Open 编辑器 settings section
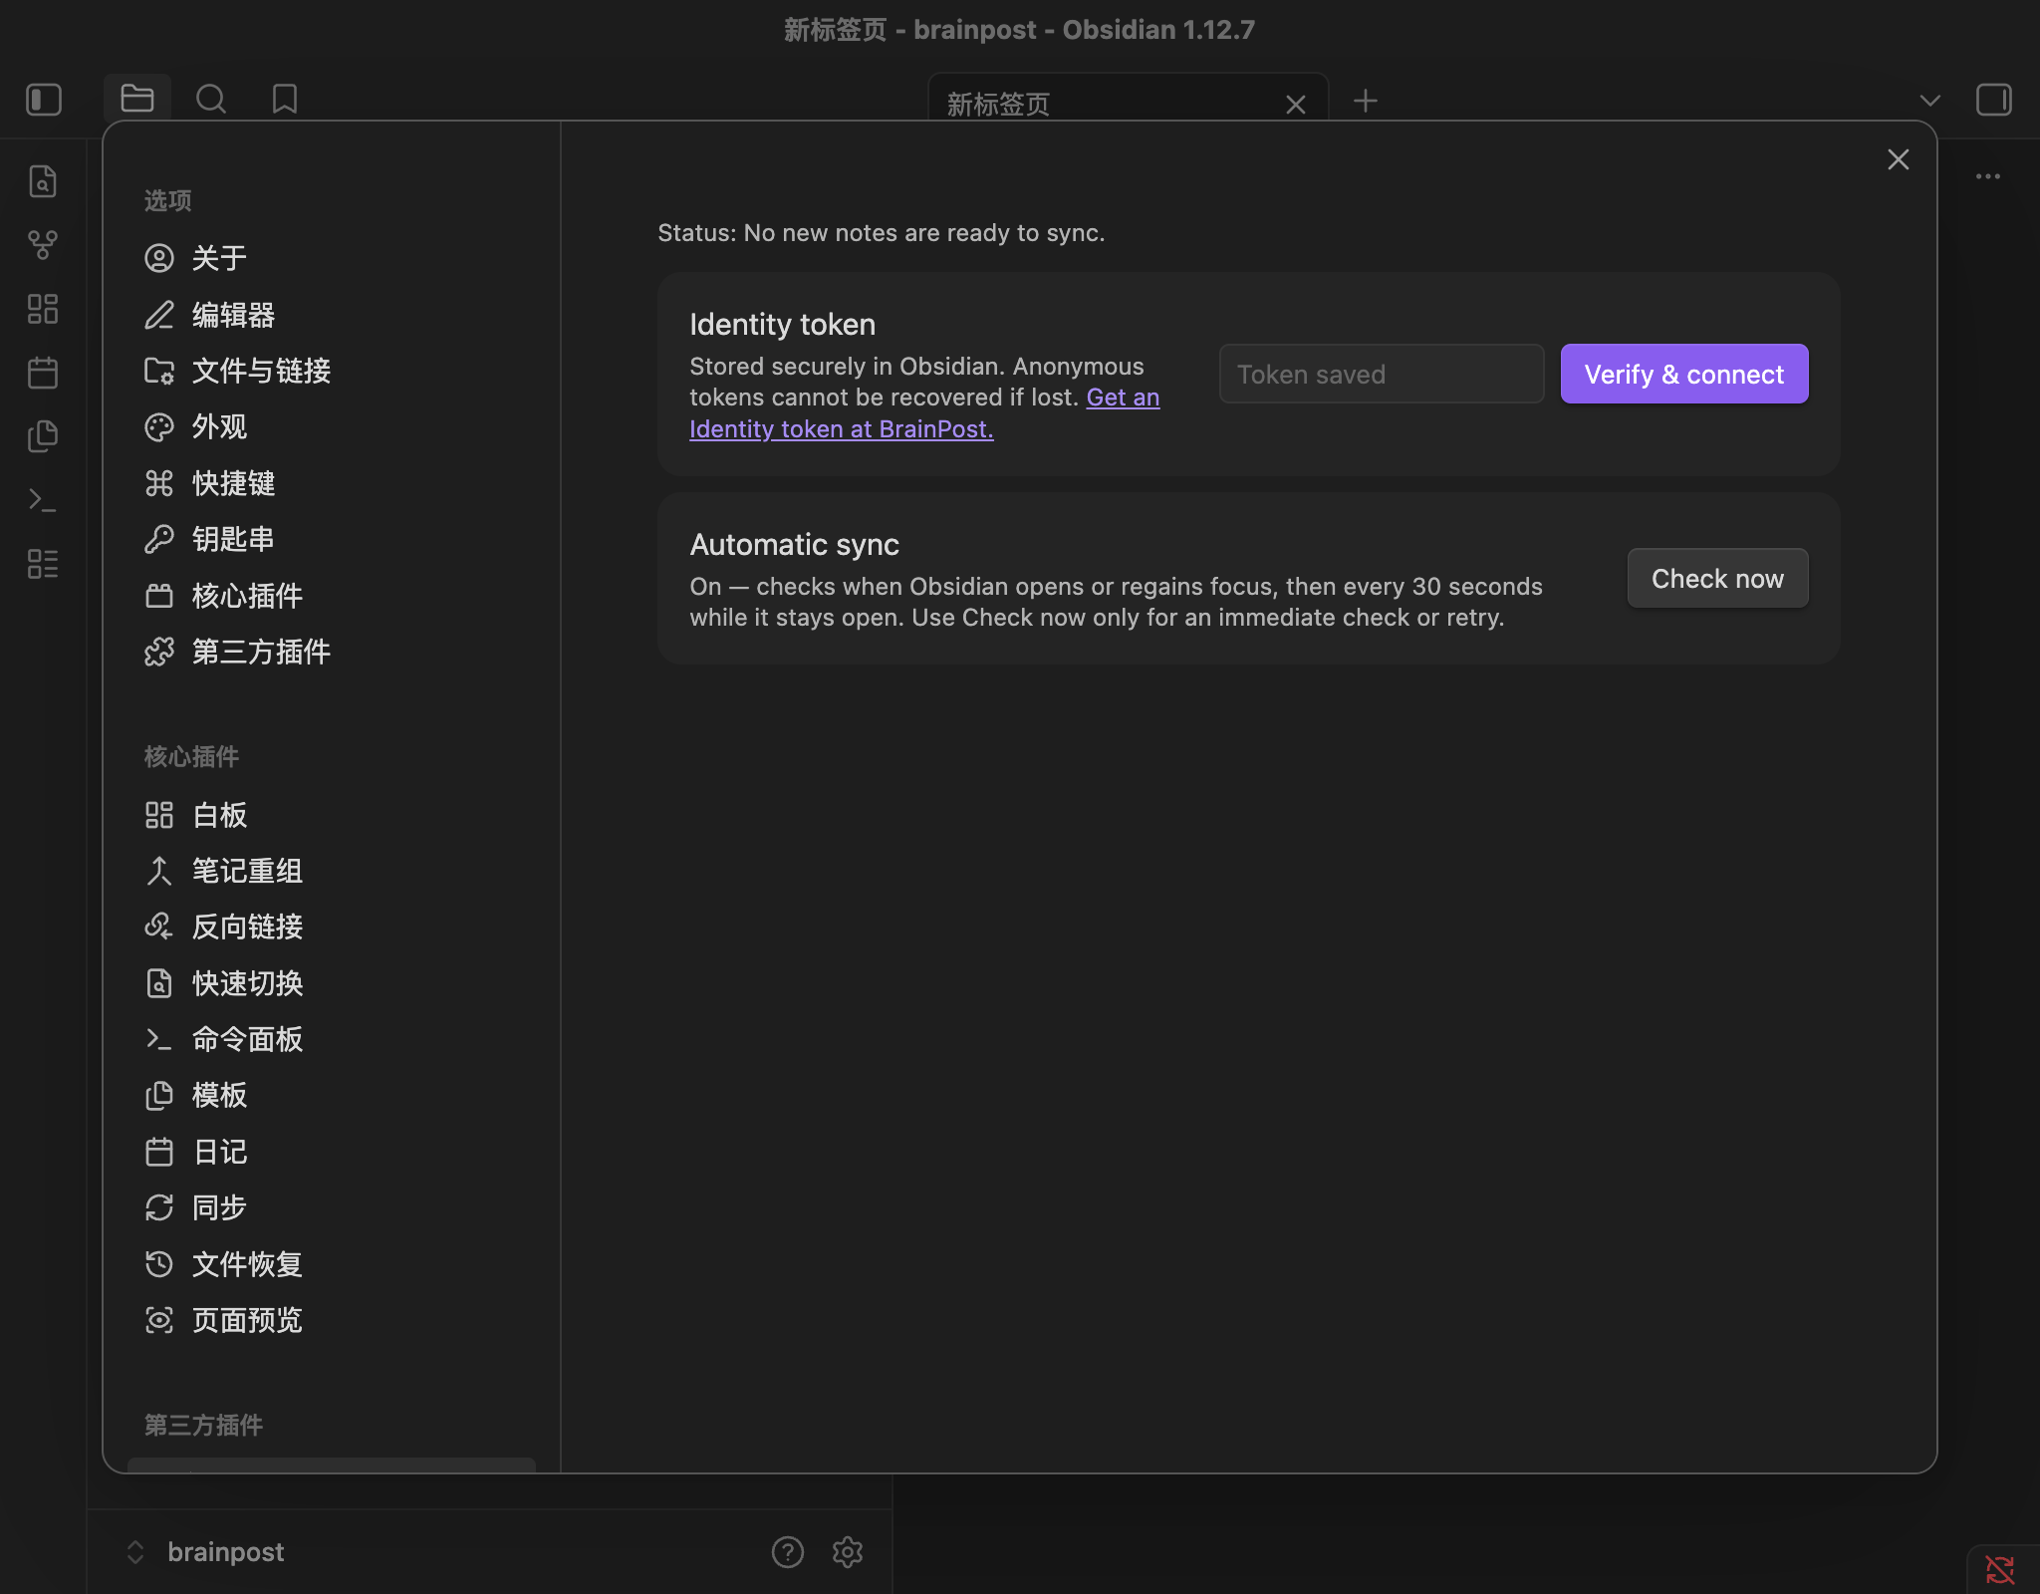Viewport: 2040px width, 1594px height. point(332,315)
